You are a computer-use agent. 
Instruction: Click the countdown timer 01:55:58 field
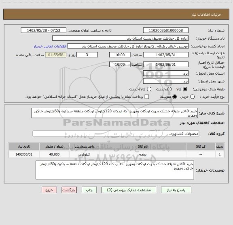tap(56, 55)
